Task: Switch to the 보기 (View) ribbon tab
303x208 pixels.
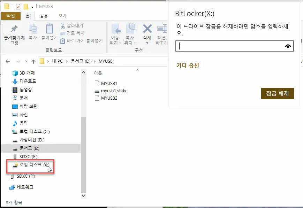Action: pos(62,16)
